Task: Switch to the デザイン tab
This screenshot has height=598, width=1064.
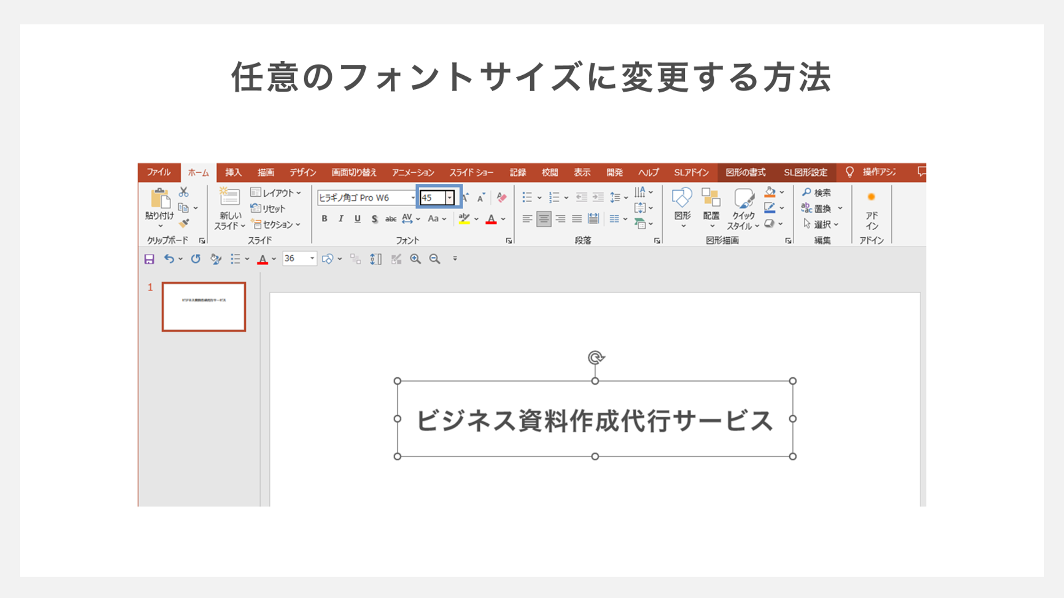Action: [x=303, y=172]
